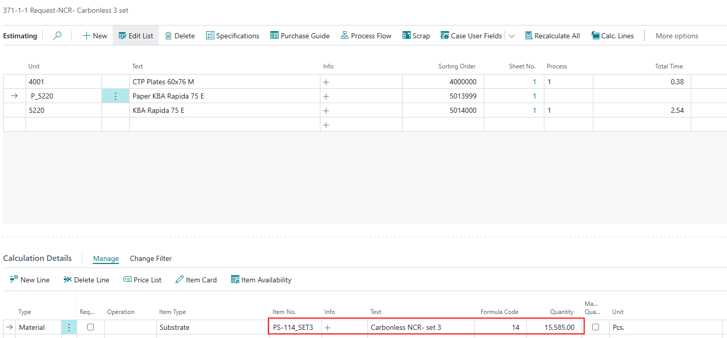Image resolution: width=727 pixels, height=338 pixels.
Task: Open Process Flow
Action: point(366,36)
